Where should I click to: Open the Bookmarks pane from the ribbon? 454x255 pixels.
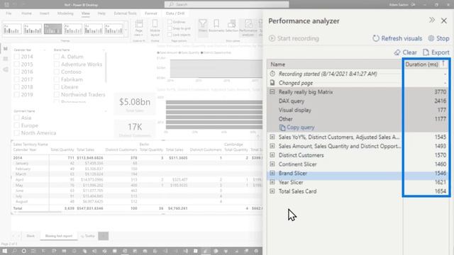(216, 26)
